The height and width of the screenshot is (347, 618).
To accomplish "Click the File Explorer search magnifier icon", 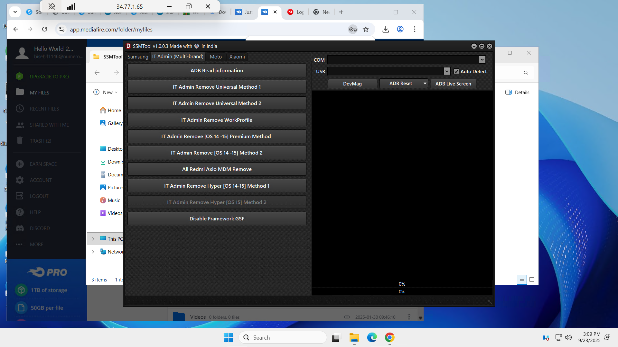I will (526, 73).
